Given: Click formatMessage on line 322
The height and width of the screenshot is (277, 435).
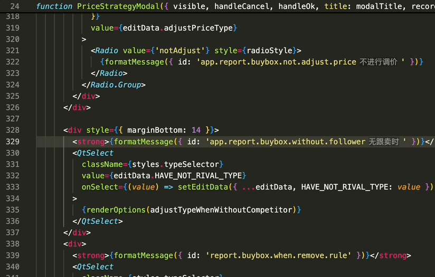Looking at the screenshot, I should [134, 62].
